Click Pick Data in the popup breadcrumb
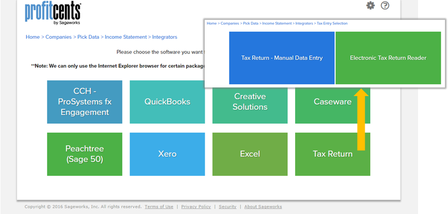Image resolution: width=448 pixels, height=214 pixels. click(x=250, y=23)
